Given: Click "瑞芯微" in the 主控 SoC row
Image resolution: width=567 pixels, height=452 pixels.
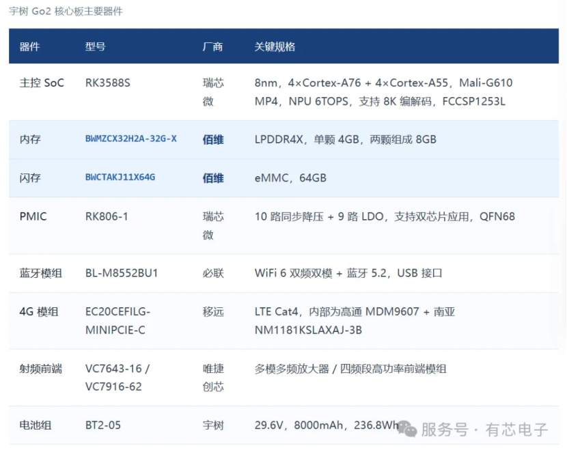Looking at the screenshot, I should [213, 92].
